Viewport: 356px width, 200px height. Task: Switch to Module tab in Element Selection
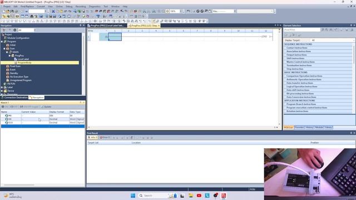pos(319,127)
